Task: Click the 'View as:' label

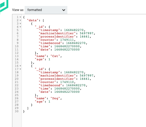Action: tap(18, 10)
